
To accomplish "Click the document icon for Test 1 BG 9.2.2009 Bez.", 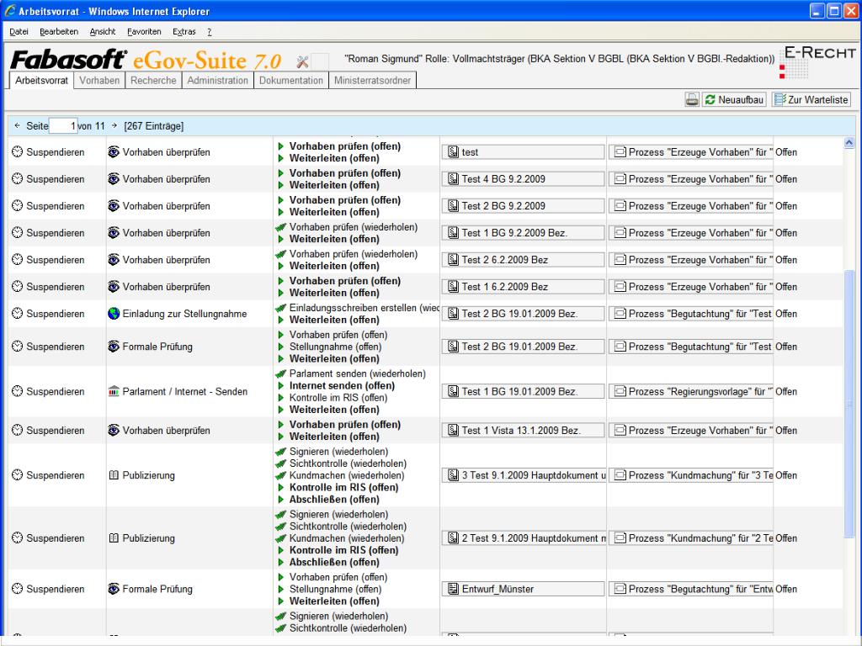I will tap(453, 233).
